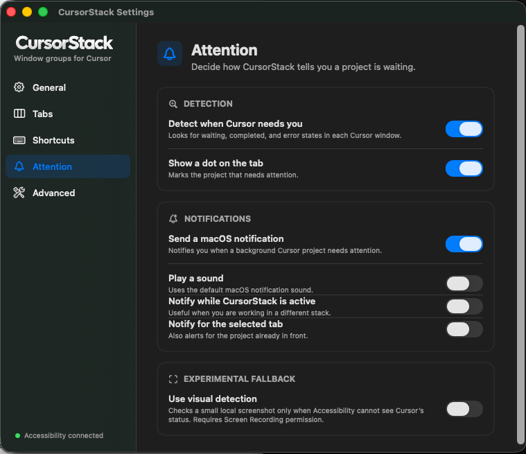This screenshot has width=526, height=454.
Task: Click the 'Play a sound' label
Action: (x=196, y=278)
